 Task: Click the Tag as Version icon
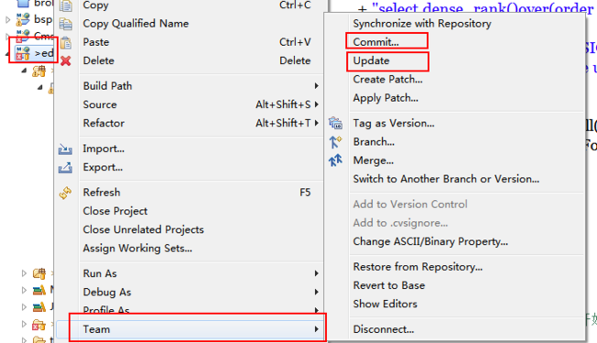[x=335, y=123]
